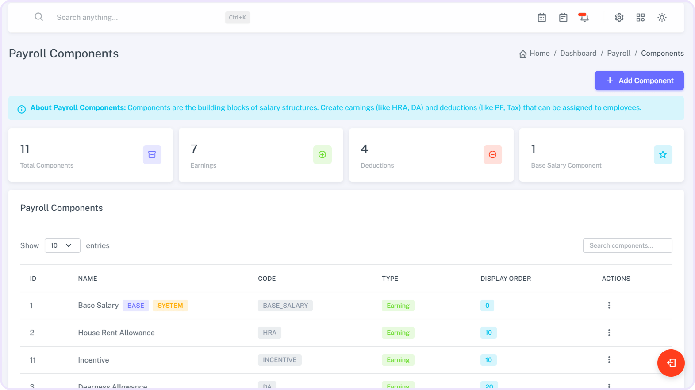
Task: Open the calendar grid icon in header
Action: tap(541, 18)
